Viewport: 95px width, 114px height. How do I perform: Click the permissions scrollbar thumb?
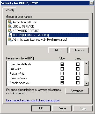86,70
